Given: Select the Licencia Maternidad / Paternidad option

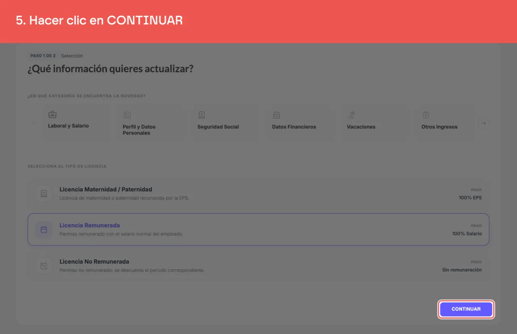Looking at the screenshot, I should point(258,193).
